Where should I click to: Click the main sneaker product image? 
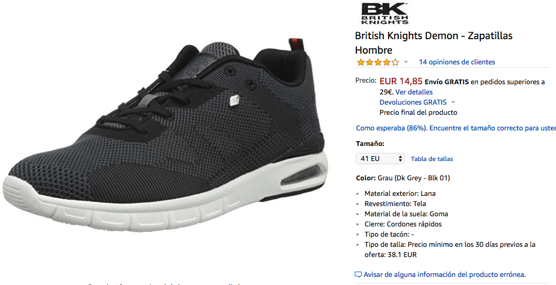(165, 135)
